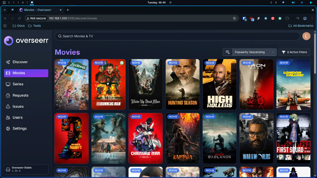Image resolution: width=317 pixels, height=178 pixels.
Task: Click the Search Movies & TV field
Action: pos(176,36)
